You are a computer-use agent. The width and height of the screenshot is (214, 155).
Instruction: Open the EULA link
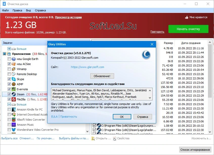point(54,117)
